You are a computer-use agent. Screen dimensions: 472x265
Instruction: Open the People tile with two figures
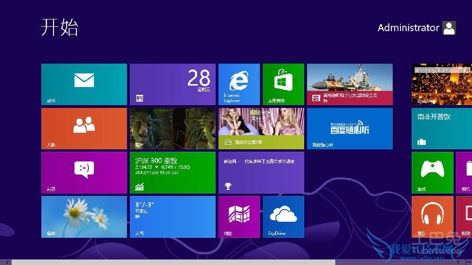[x=84, y=128]
